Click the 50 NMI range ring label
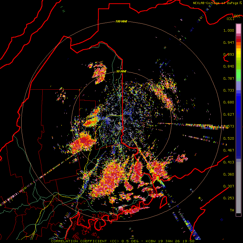243x243 pixels. (121, 72)
